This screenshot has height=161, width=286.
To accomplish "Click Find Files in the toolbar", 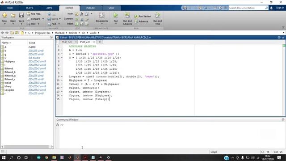I will click(34, 14).
